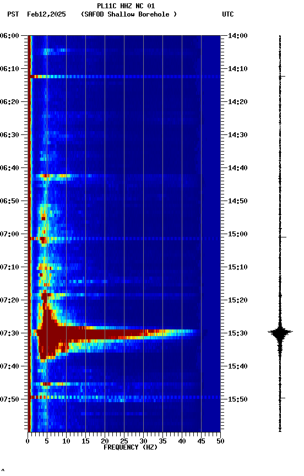Screen dimensions: 304x476
Task: Click the 45 Hz frequency axis label
Action: [201, 441]
